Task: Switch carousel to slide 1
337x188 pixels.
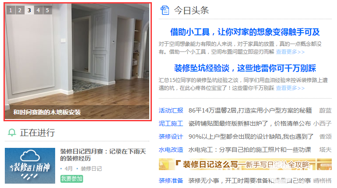Action: (x=11, y=10)
